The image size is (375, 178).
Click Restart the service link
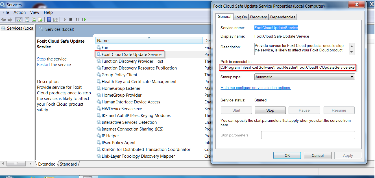[43, 65]
